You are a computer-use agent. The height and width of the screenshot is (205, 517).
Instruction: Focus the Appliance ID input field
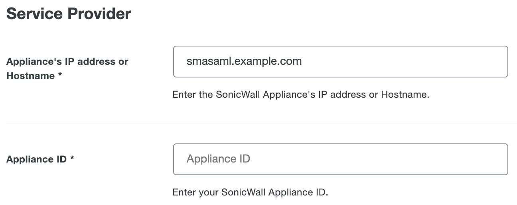pyautogui.click(x=340, y=159)
